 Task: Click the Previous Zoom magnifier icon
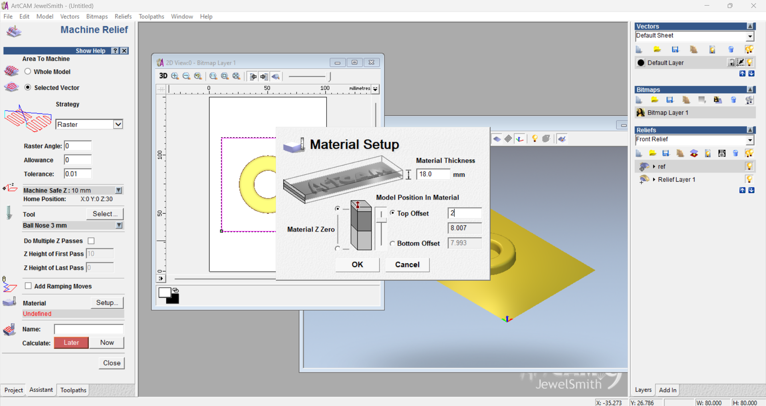tap(198, 76)
